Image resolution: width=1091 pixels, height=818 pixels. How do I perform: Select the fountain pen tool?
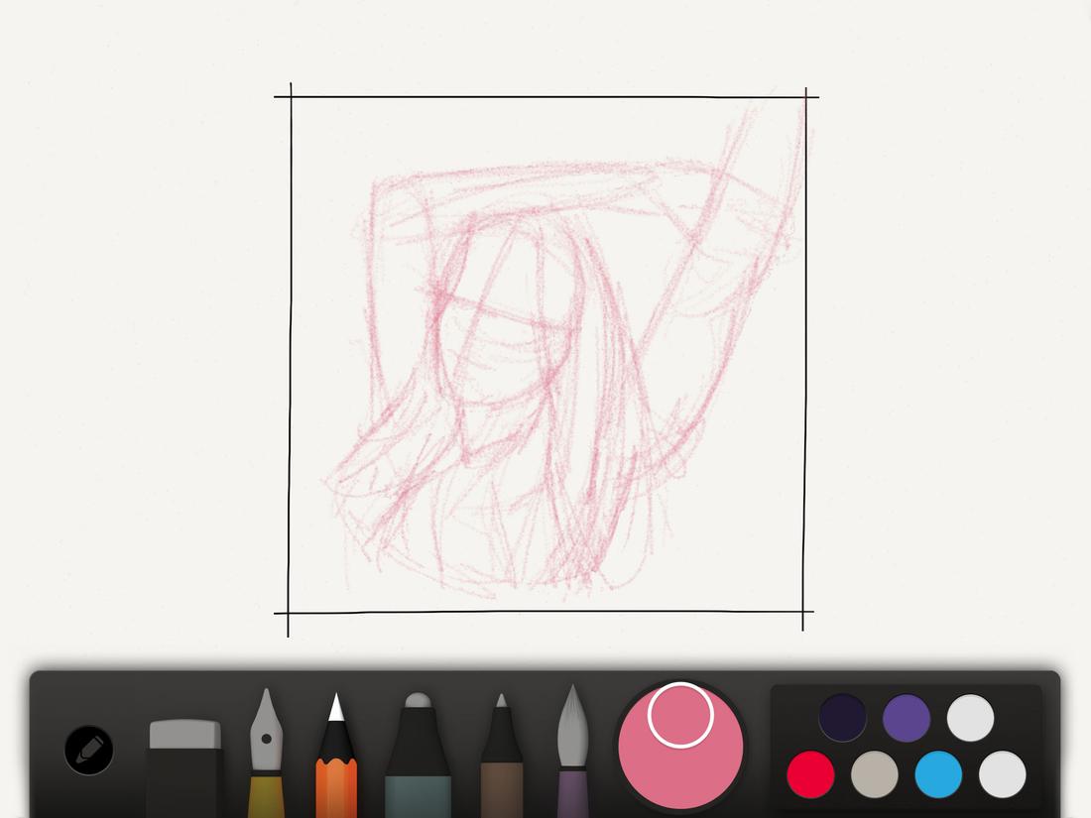tap(268, 749)
